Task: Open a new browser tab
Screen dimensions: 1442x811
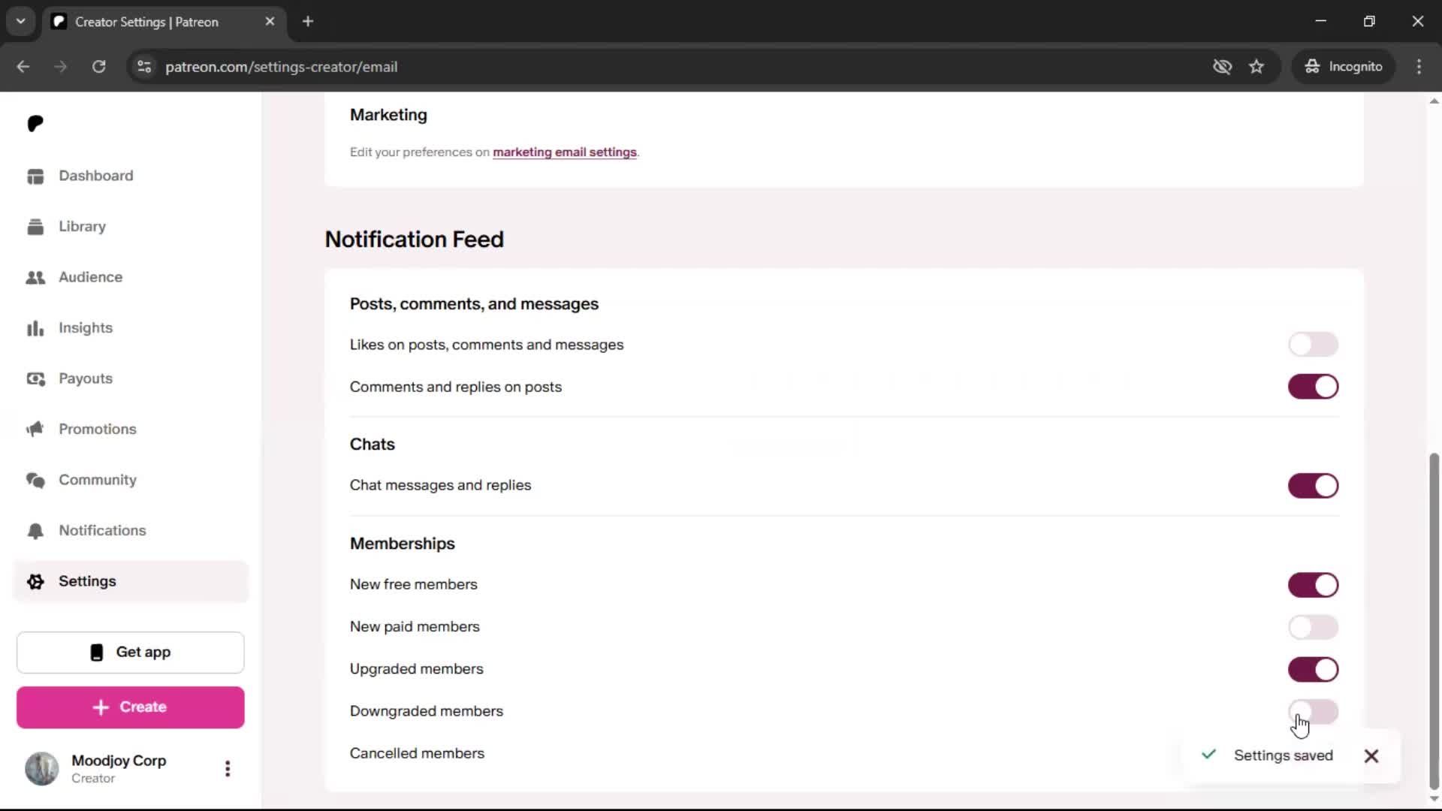Action: pyautogui.click(x=308, y=21)
